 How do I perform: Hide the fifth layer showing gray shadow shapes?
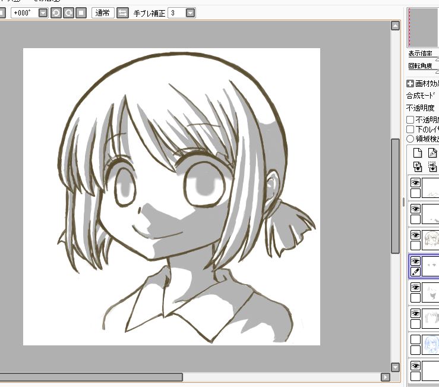pos(415,287)
